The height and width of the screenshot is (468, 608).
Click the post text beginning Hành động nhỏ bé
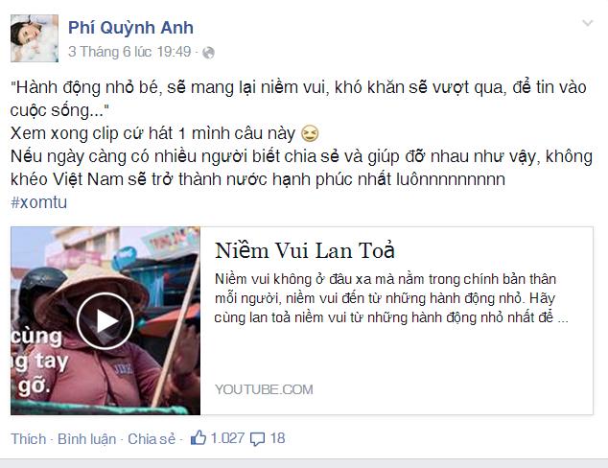[298, 99]
